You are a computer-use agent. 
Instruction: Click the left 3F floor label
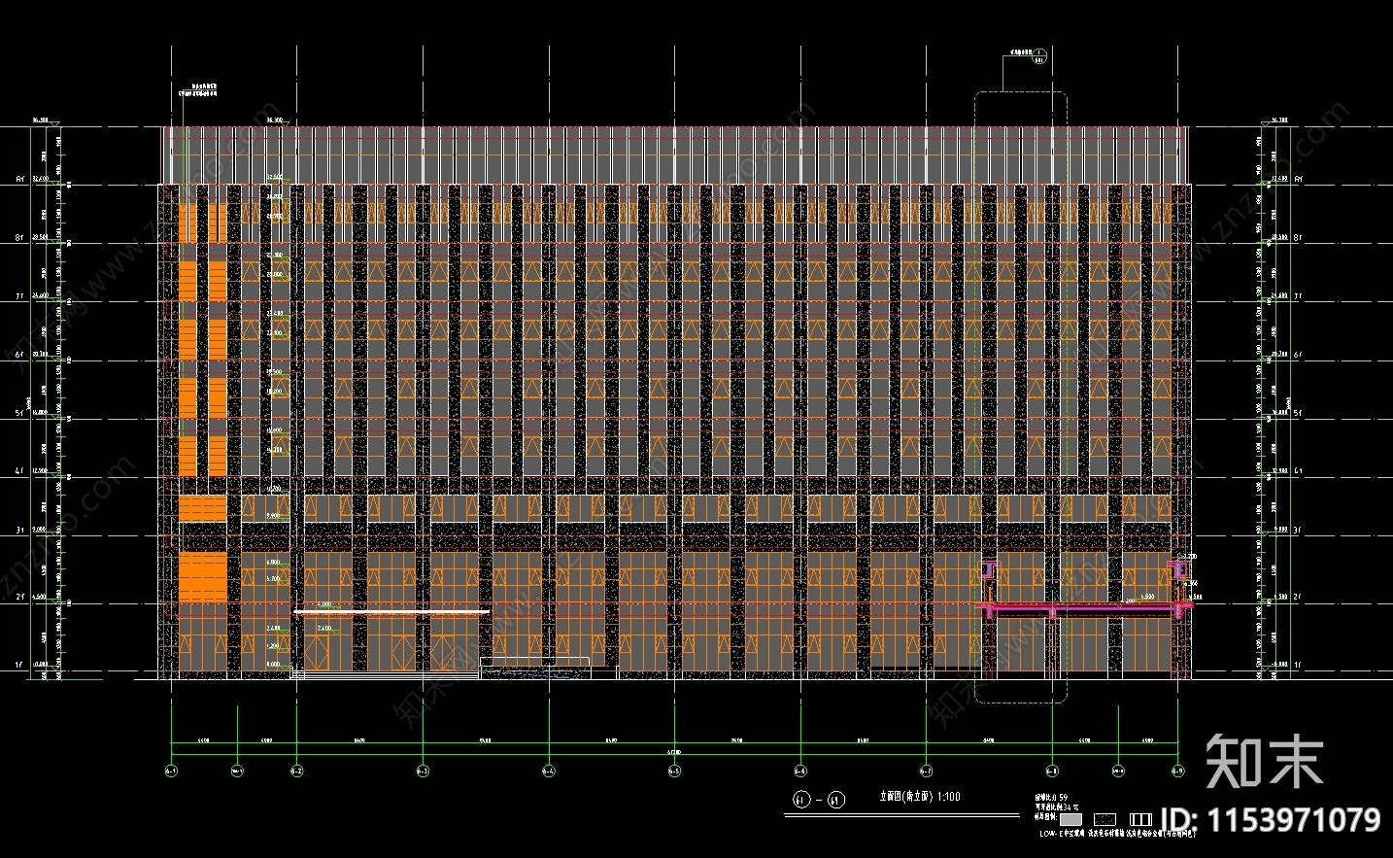coord(19,531)
